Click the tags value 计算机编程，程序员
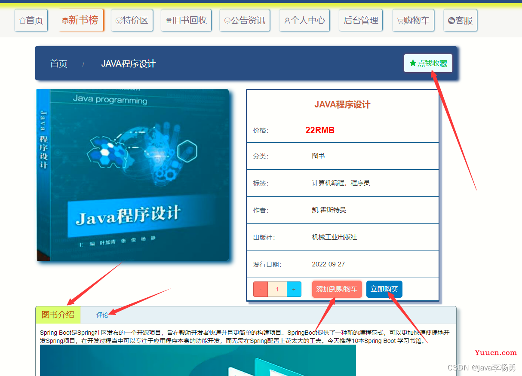This screenshot has width=522, height=376. (x=341, y=183)
